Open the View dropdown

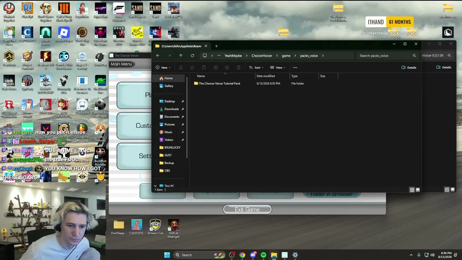[278, 68]
